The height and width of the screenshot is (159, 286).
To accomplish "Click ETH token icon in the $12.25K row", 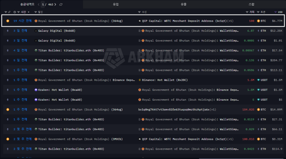I will (258, 31).
